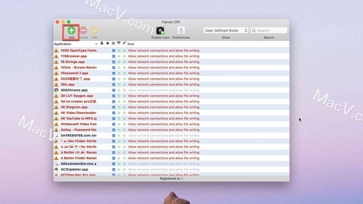Click the Registered to status bar text
This screenshot has height=204, width=363.
[x=171, y=178]
